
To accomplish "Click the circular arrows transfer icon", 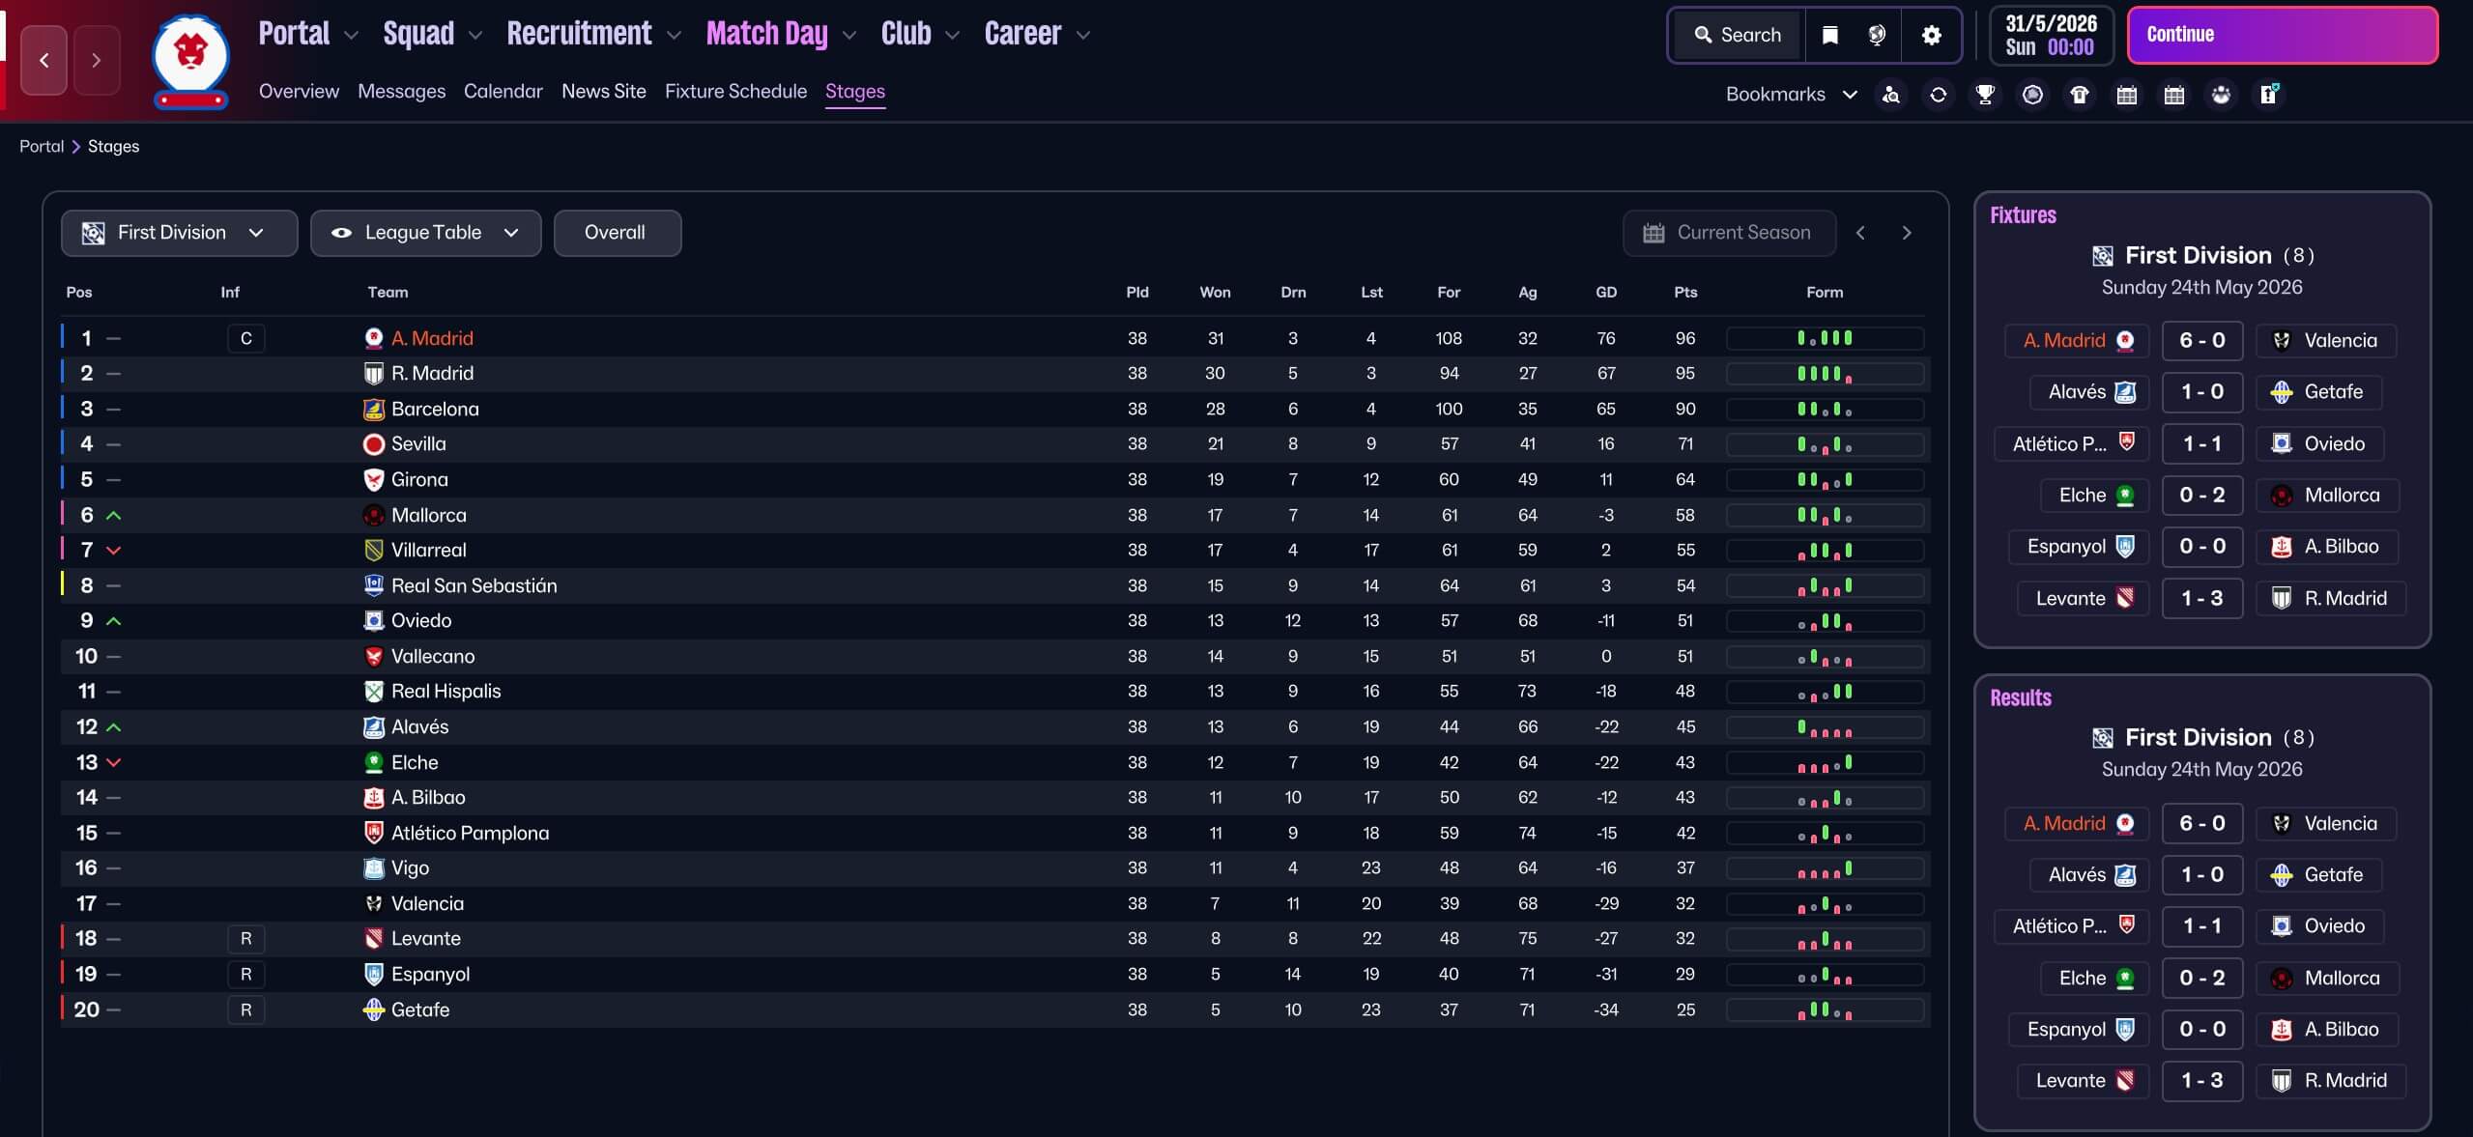I will (x=1938, y=95).
